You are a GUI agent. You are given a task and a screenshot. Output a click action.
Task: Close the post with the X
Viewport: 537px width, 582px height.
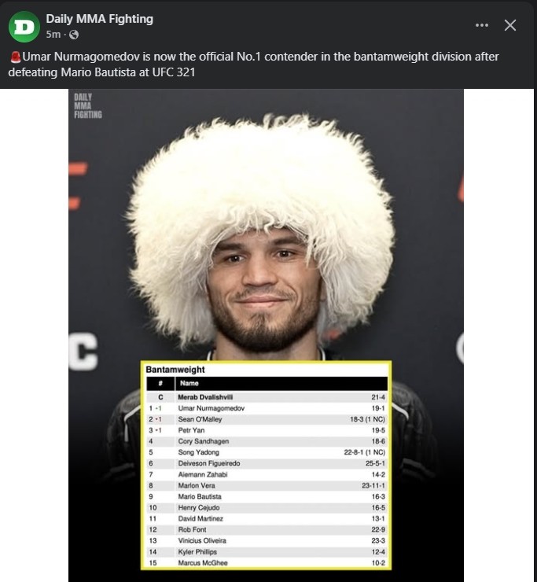[x=510, y=25]
